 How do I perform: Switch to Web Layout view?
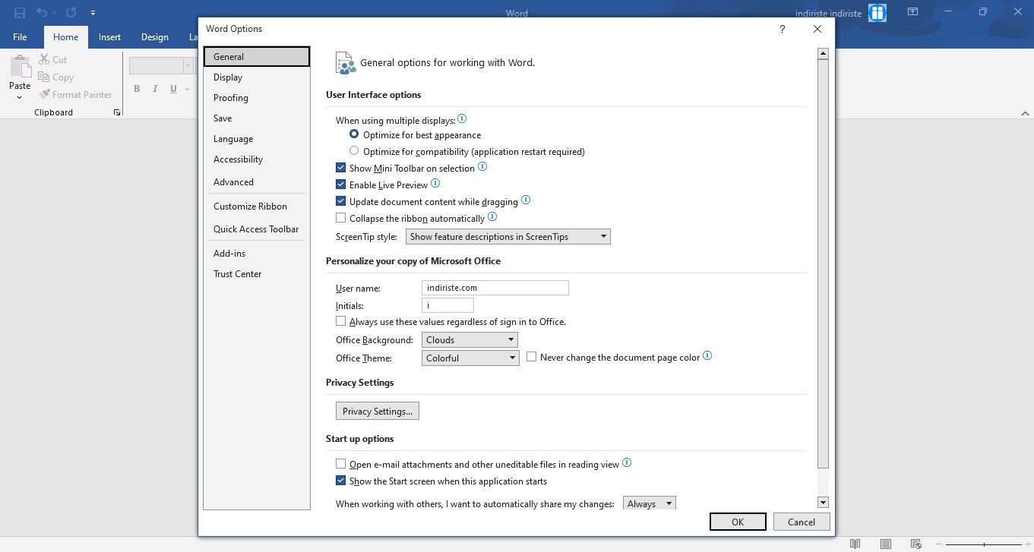click(917, 544)
